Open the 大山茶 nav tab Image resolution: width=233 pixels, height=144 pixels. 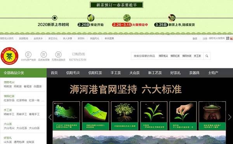pyautogui.click(x=134, y=73)
